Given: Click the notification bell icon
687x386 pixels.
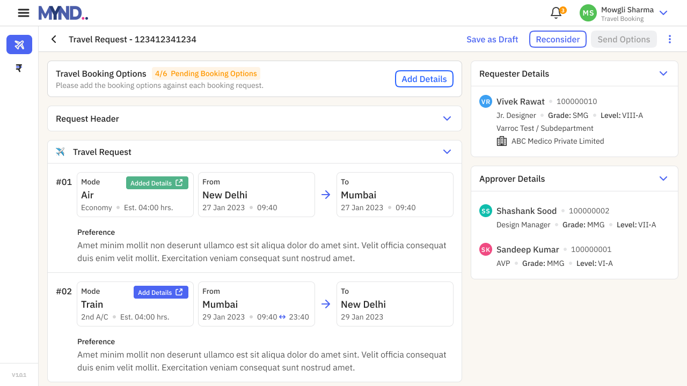Looking at the screenshot, I should click(556, 13).
